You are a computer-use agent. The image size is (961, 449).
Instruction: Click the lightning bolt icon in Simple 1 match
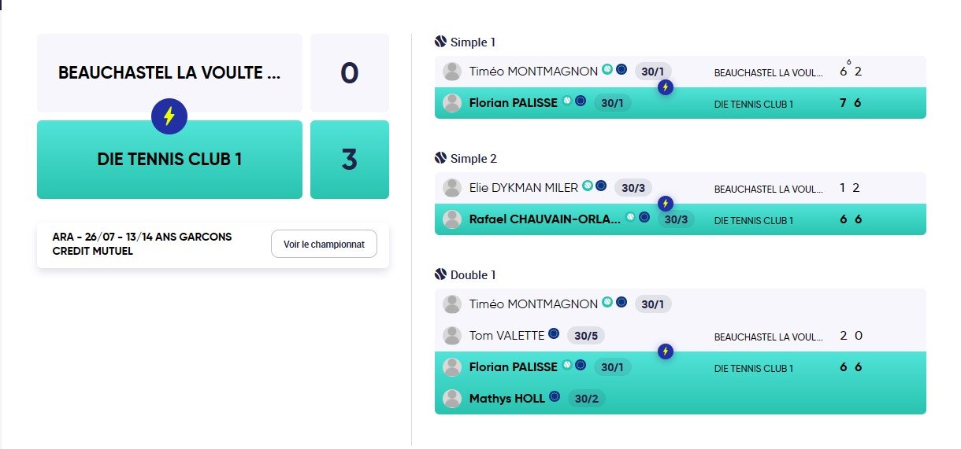pos(666,87)
